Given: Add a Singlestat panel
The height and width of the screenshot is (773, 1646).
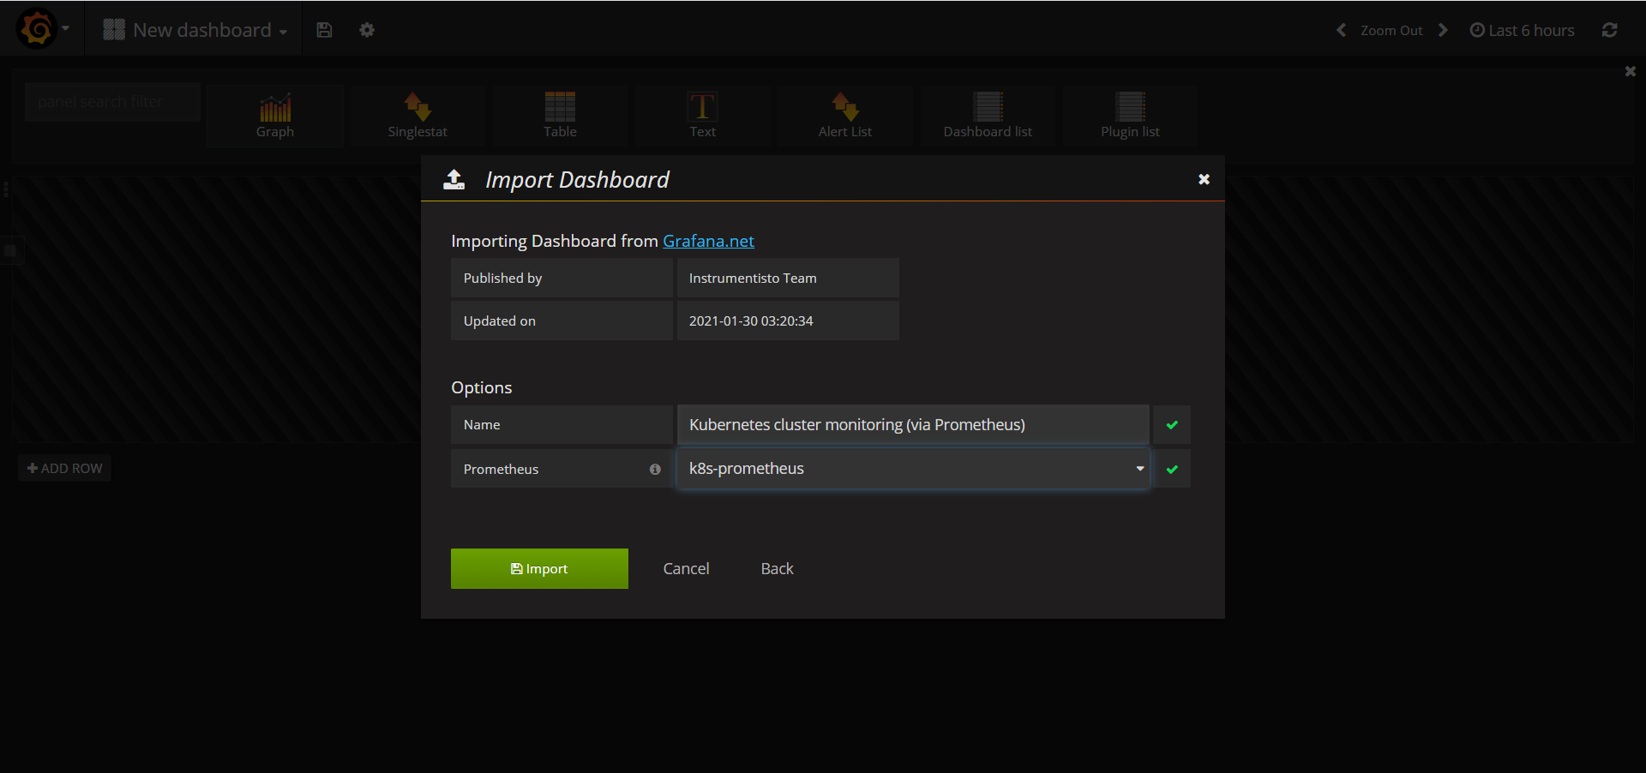Looking at the screenshot, I should (x=418, y=116).
